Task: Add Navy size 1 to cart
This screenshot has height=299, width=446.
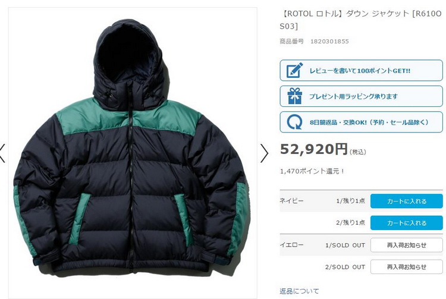Action: click(x=407, y=202)
